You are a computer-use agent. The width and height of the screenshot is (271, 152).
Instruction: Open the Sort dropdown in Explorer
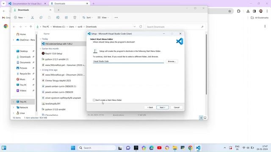[88, 17]
